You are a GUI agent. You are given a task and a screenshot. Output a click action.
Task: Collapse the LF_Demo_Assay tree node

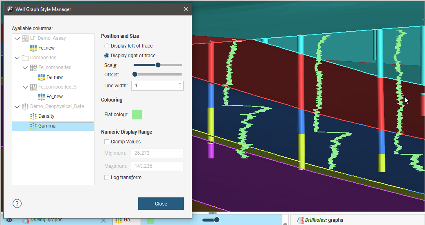17,38
